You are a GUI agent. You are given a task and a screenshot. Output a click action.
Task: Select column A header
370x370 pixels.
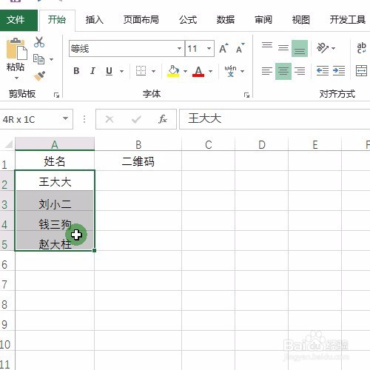(55, 144)
